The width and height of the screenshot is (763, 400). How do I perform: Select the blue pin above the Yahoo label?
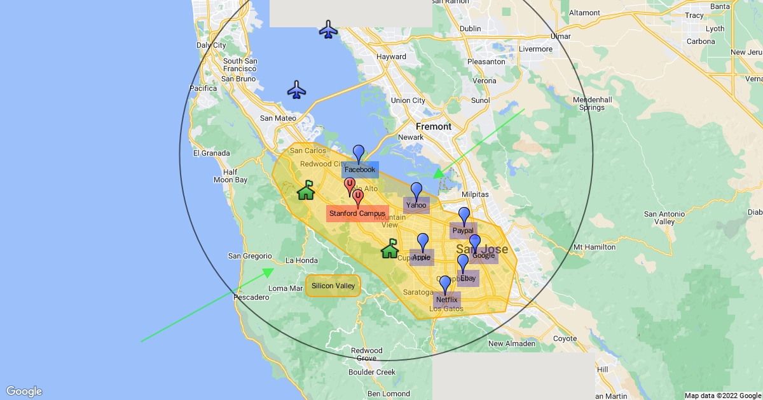point(416,190)
